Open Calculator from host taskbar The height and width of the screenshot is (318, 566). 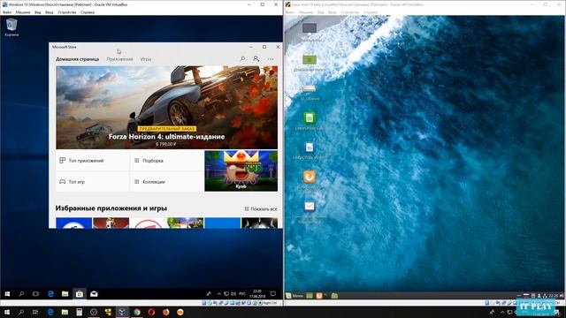tap(79, 312)
